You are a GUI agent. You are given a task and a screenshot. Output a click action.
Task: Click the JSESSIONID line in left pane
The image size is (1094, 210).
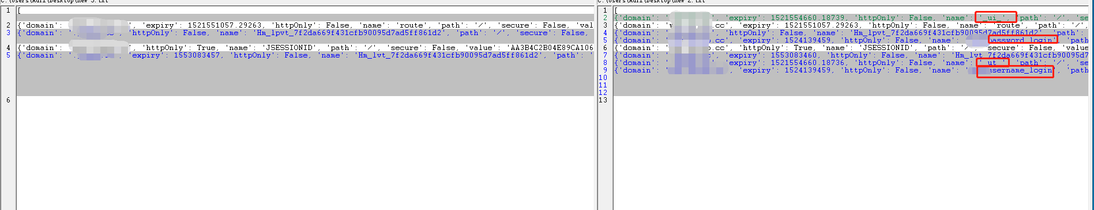(305, 48)
